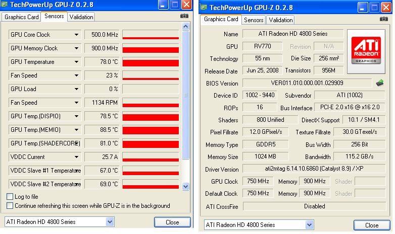Click the GPU Temperature red graph bar
The height and width of the screenshot is (234, 395).
(x=151, y=62)
